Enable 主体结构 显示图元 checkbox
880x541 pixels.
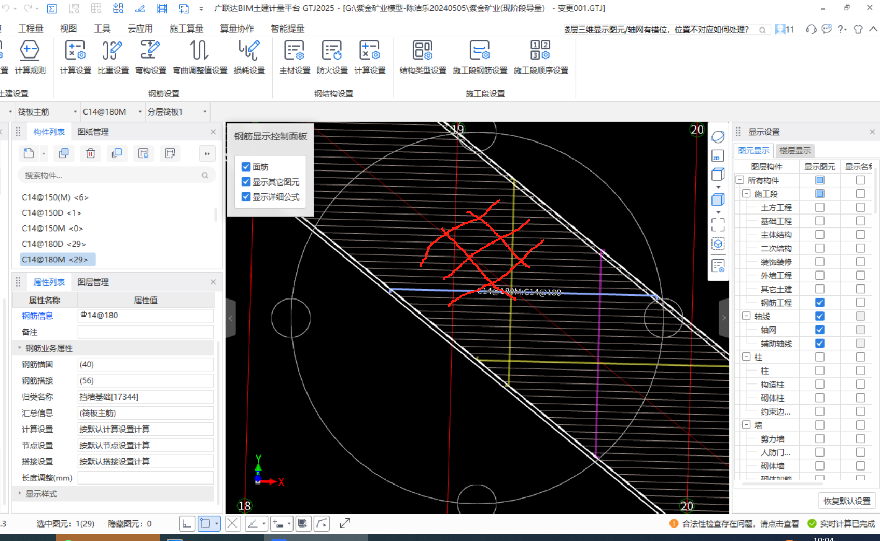820,235
